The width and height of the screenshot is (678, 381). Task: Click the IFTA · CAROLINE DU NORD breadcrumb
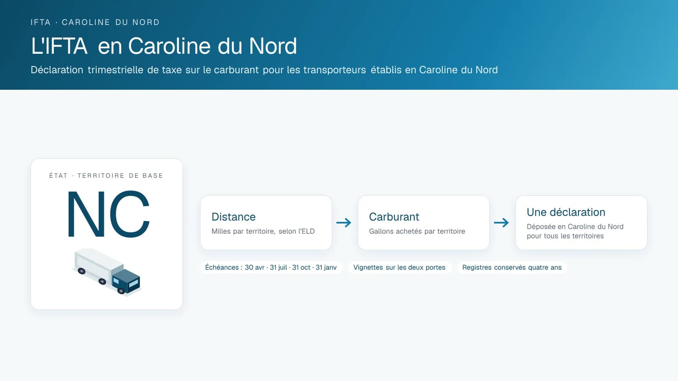pos(95,22)
